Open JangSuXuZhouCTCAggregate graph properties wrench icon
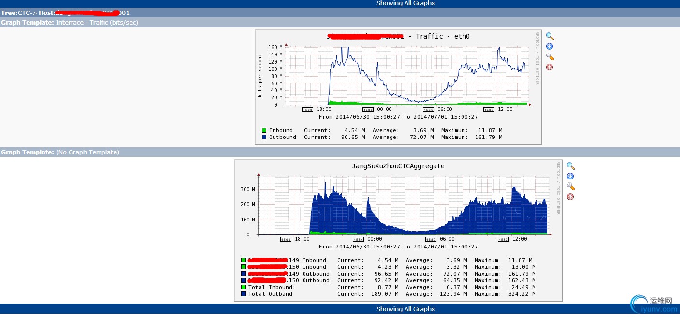 pyautogui.click(x=570, y=186)
